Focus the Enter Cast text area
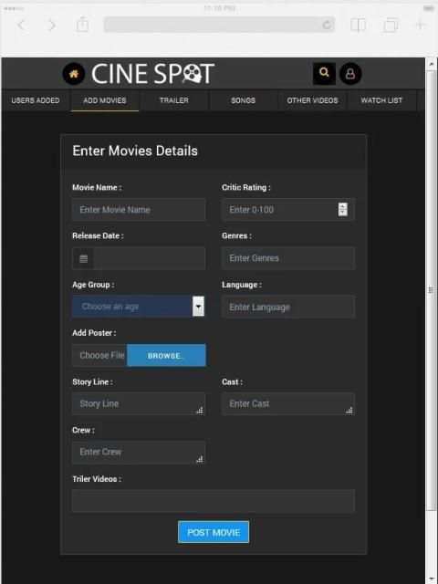The height and width of the screenshot is (584, 438). (288, 403)
